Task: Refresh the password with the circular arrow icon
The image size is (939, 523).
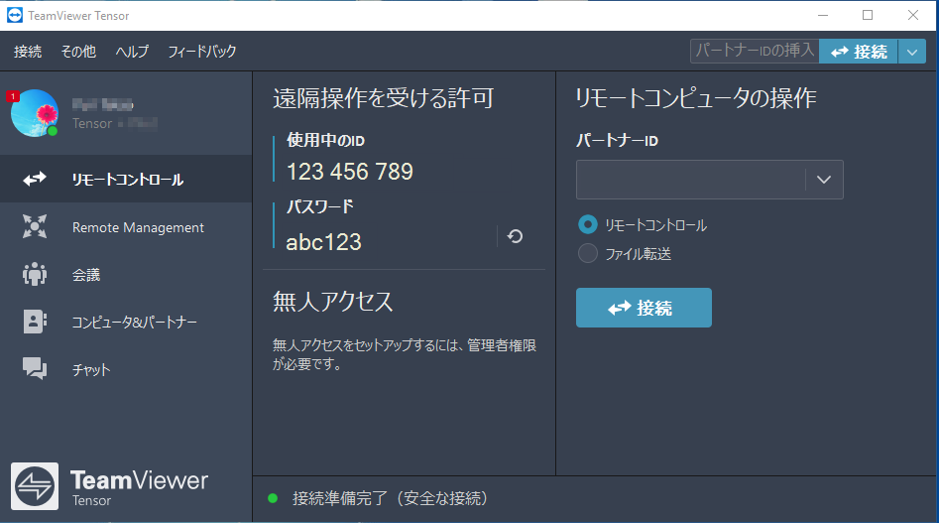Action: point(515,236)
